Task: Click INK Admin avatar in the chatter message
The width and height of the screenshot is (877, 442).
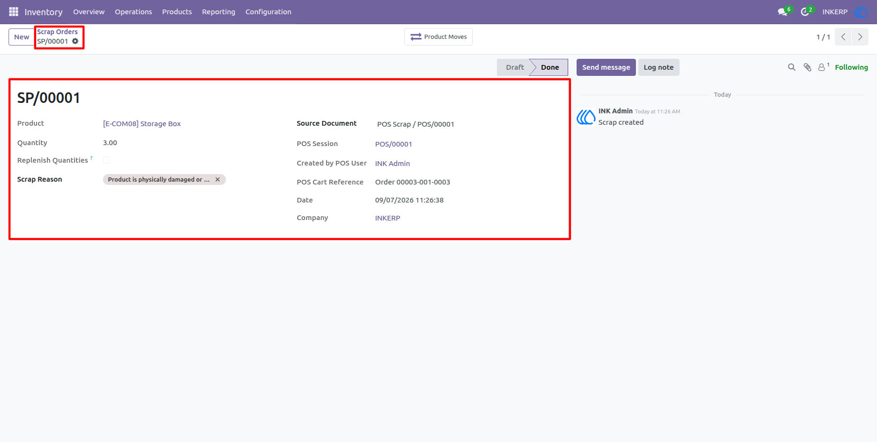Action: [x=586, y=117]
